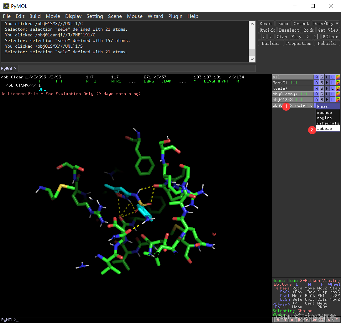Click the S button for obj01canji

pos(322,94)
